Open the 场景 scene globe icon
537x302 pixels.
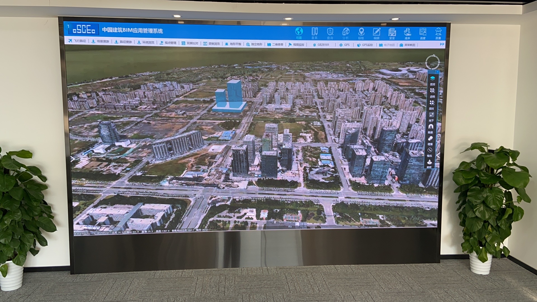(299, 31)
